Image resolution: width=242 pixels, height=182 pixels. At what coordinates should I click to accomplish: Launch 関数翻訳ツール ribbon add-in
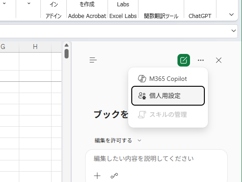[x=161, y=16]
